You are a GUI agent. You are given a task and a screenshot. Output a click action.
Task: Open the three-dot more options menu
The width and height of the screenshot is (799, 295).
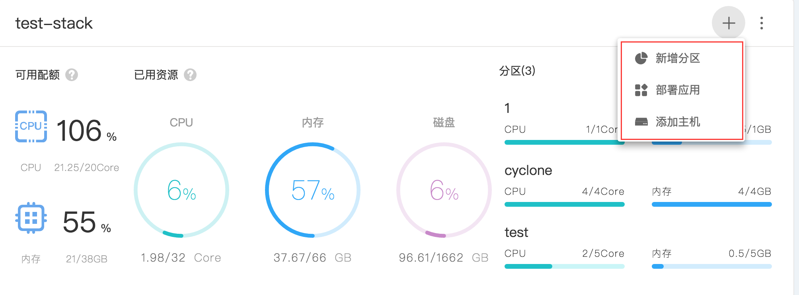(761, 23)
